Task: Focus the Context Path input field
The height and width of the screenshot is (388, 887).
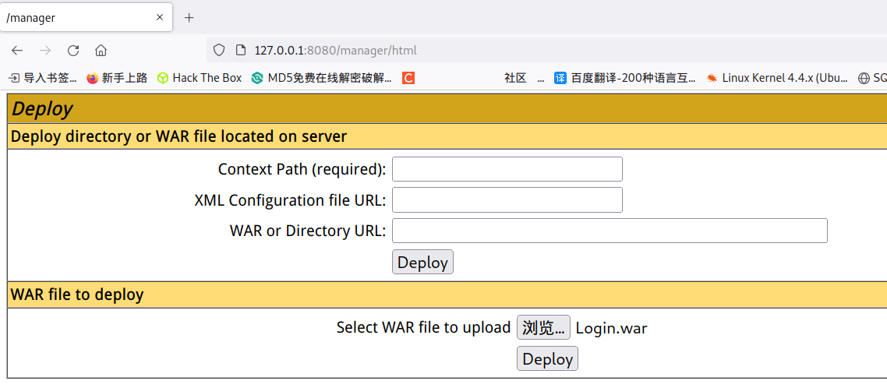Action: click(x=507, y=169)
